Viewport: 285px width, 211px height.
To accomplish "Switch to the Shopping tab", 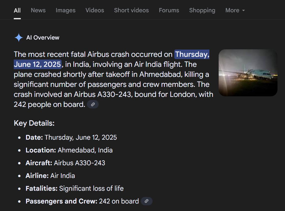I will pos(202,10).
